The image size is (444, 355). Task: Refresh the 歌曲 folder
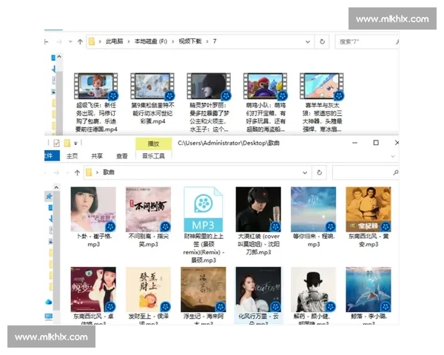click(x=320, y=172)
